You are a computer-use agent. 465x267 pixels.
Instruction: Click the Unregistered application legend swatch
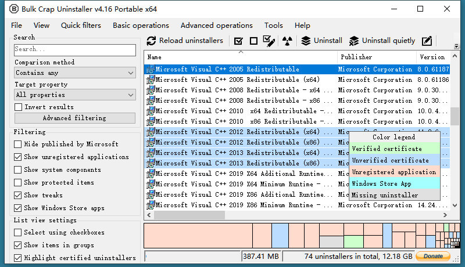click(395, 172)
